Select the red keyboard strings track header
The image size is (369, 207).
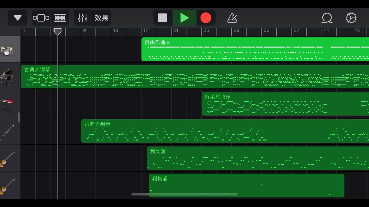click(10, 104)
